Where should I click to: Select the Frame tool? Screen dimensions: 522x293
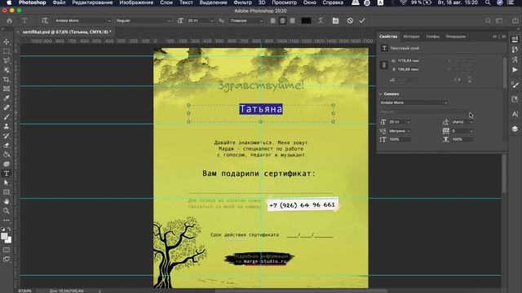point(7,89)
